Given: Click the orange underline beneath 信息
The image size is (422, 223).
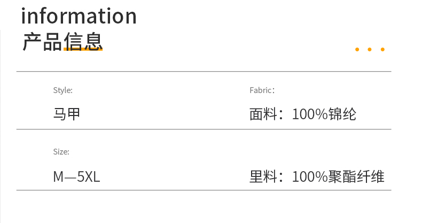Looking at the screenshot, I should [83, 49].
